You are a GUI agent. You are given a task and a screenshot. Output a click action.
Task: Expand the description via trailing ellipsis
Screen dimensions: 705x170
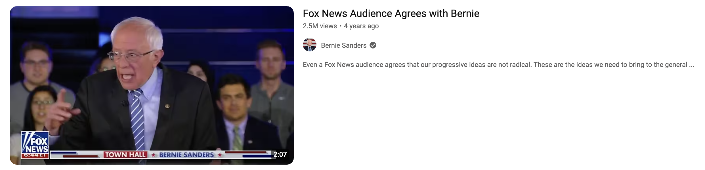[x=691, y=65]
